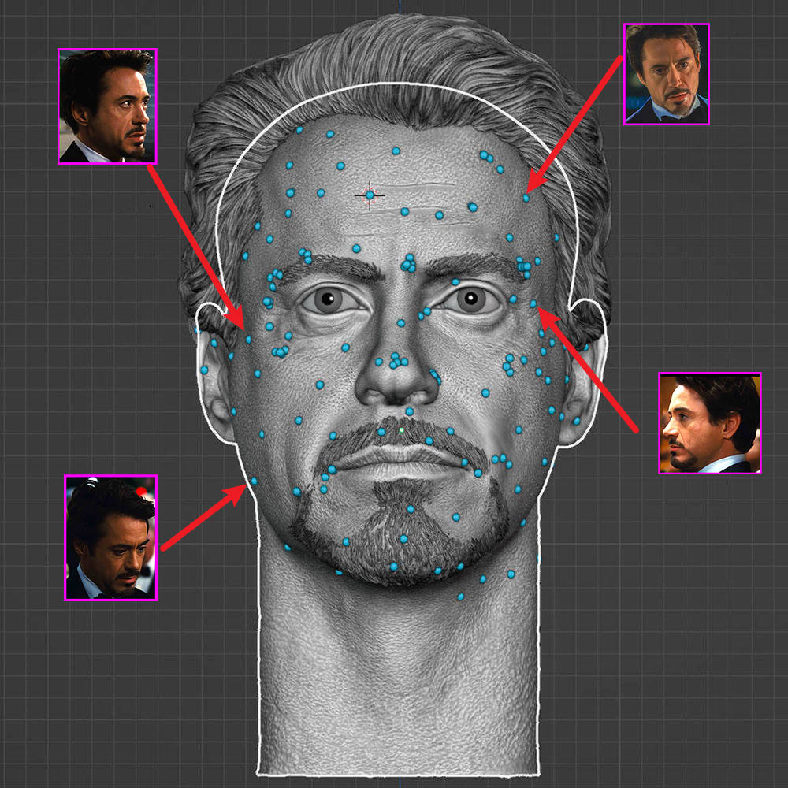This screenshot has width=788, height=788.
Task: Select the green dot above the upper lip
Action: pyautogui.click(x=402, y=430)
